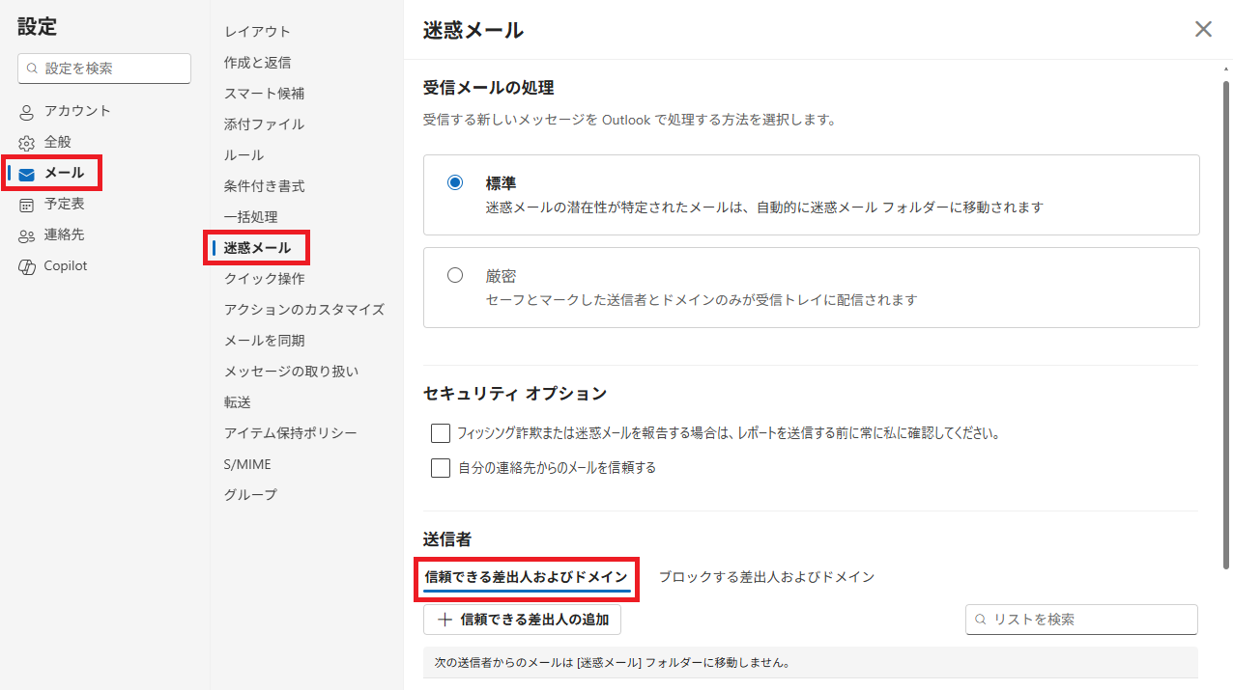Click the Mail envelope icon
This screenshot has width=1233, height=690.
point(27,174)
